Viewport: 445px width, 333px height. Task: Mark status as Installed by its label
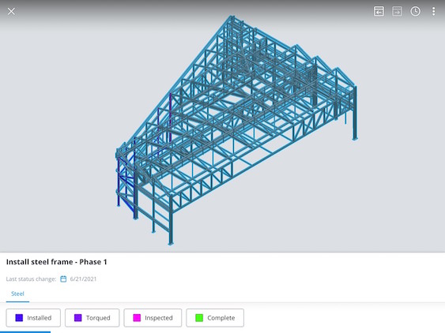pos(40,318)
